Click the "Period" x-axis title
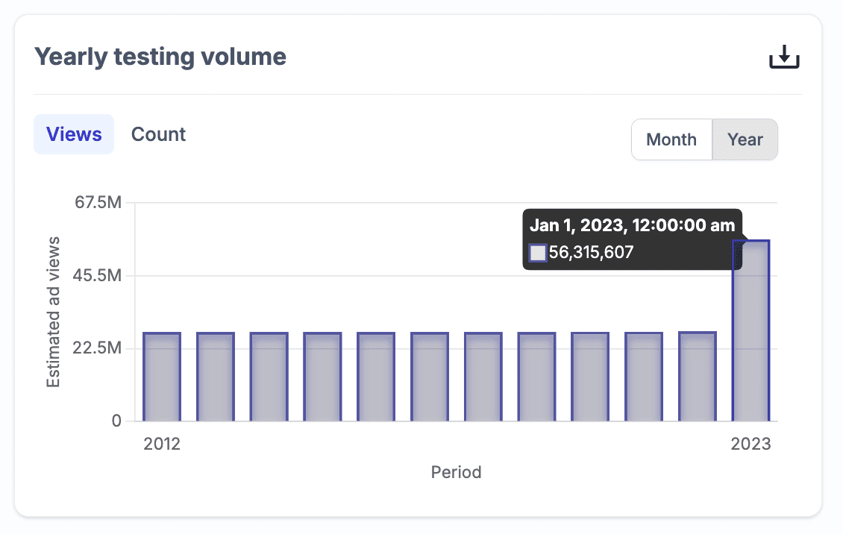The width and height of the screenshot is (843, 534). point(456,472)
